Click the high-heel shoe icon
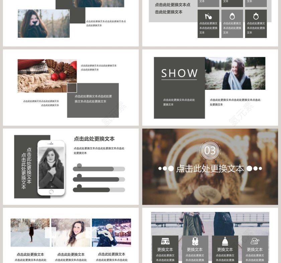 pos(208,16)
